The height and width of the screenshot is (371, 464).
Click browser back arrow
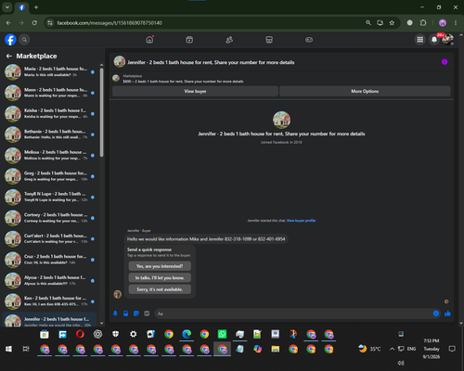tap(8, 23)
